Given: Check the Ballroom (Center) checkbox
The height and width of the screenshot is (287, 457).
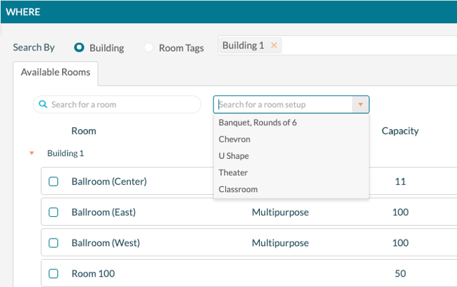Looking at the screenshot, I should (x=53, y=181).
